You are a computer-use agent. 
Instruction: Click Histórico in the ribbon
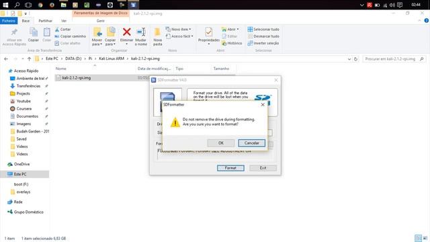[232, 43]
